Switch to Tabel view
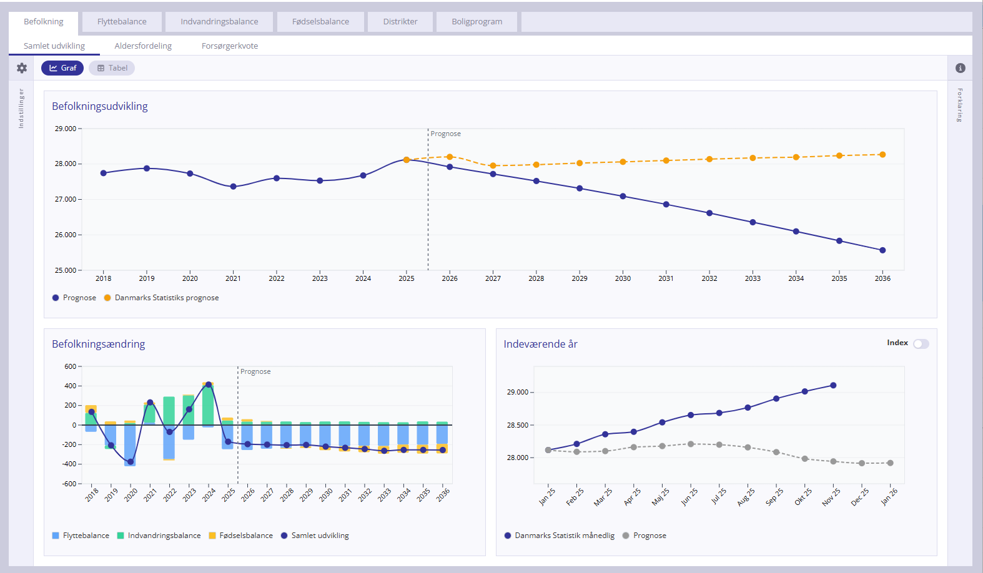983x573 pixels. click(112, 68)
